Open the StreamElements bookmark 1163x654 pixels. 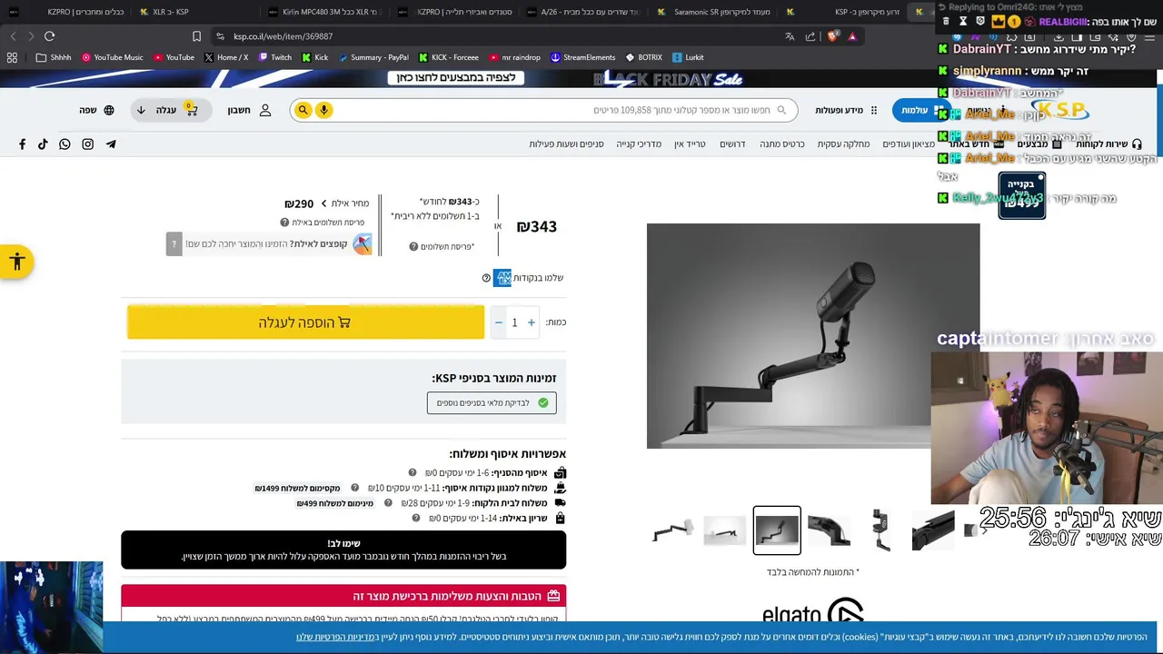tap(583, 57)
